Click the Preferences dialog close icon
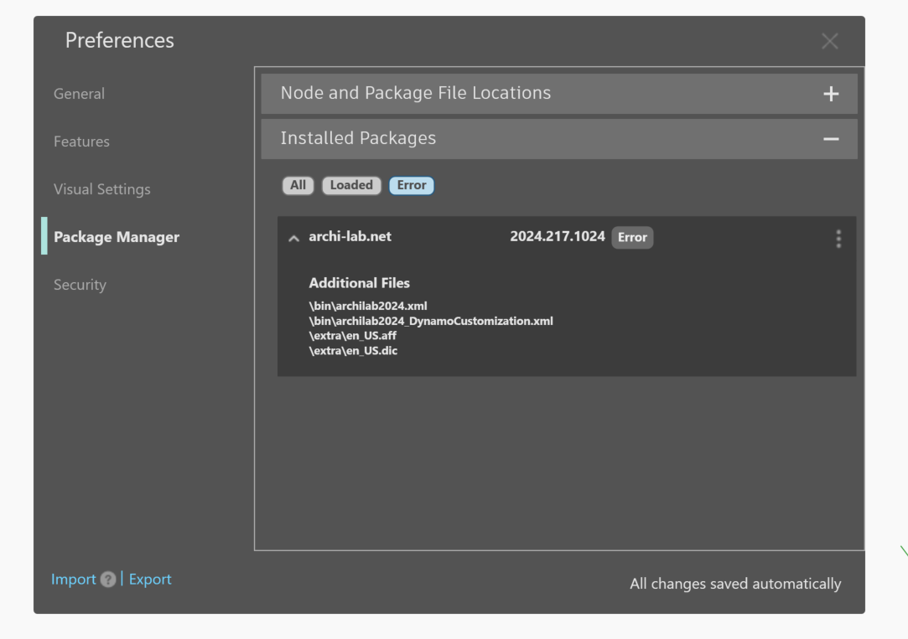Image resolution: width=908 pixels, height=639 pixels. [x=829, y=40]
